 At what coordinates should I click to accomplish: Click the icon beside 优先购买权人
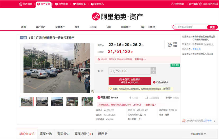(141, 115)
